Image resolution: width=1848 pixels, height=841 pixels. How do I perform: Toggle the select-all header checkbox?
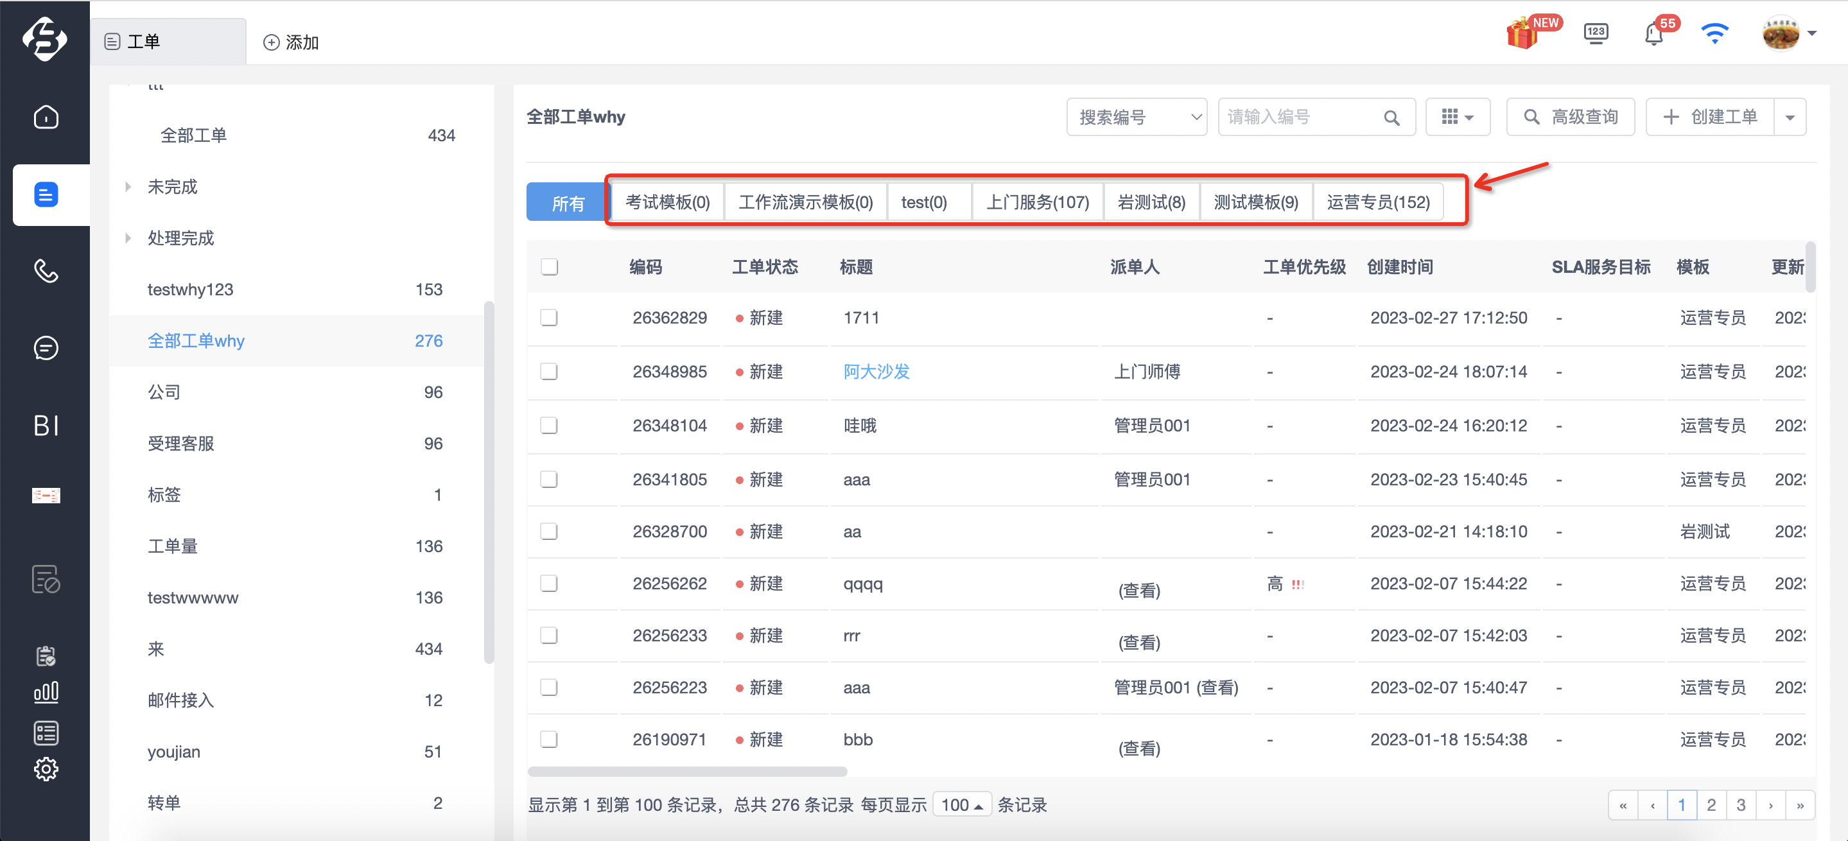(x=550, y=268)
